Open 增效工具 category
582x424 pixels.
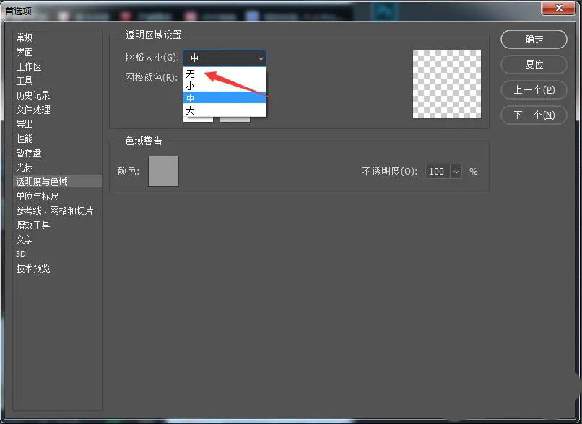33,226
